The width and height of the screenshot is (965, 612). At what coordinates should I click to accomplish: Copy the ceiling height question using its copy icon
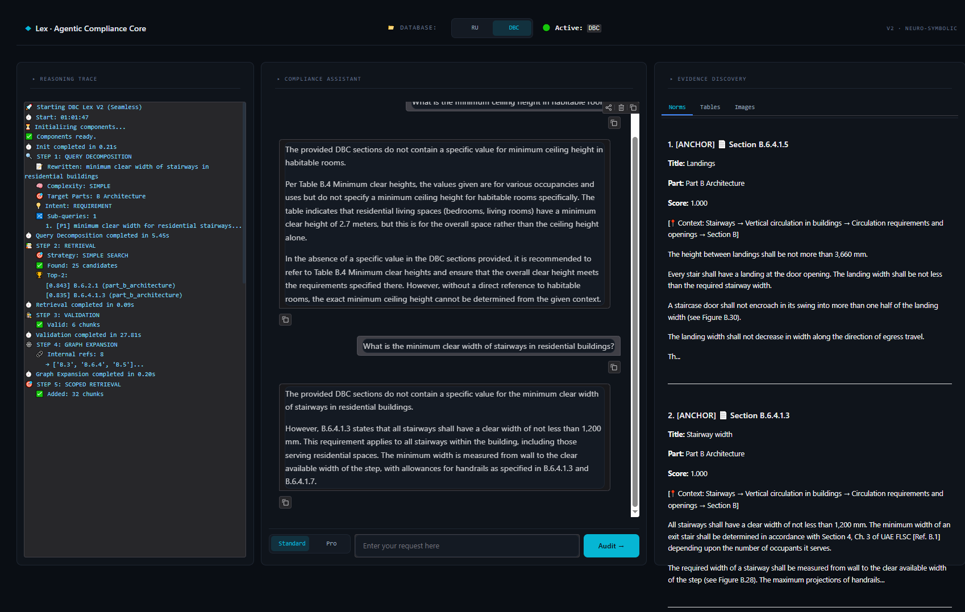[614, 123]
